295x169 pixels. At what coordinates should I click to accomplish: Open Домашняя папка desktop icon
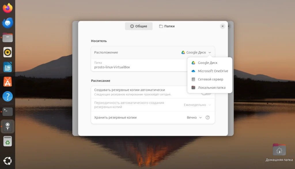pos(279,153)
